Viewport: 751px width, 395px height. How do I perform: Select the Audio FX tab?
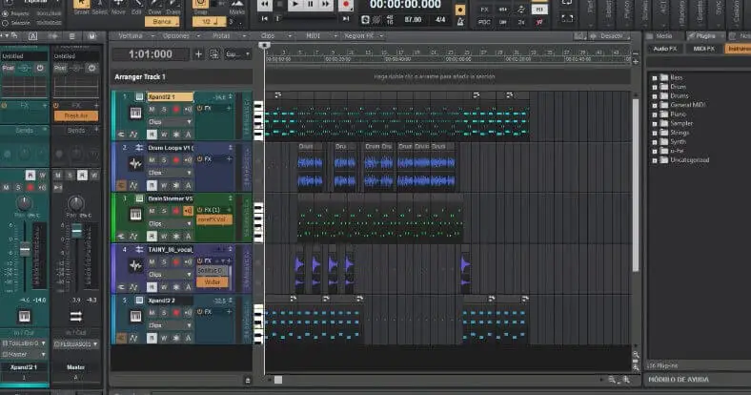(x=664, y=49)
